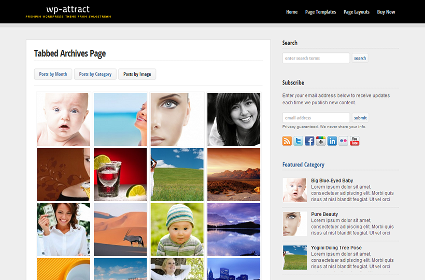This screenshot has height=280, width=425.
Task: Open the Pure Beauty post title
Action: point(324,214)
